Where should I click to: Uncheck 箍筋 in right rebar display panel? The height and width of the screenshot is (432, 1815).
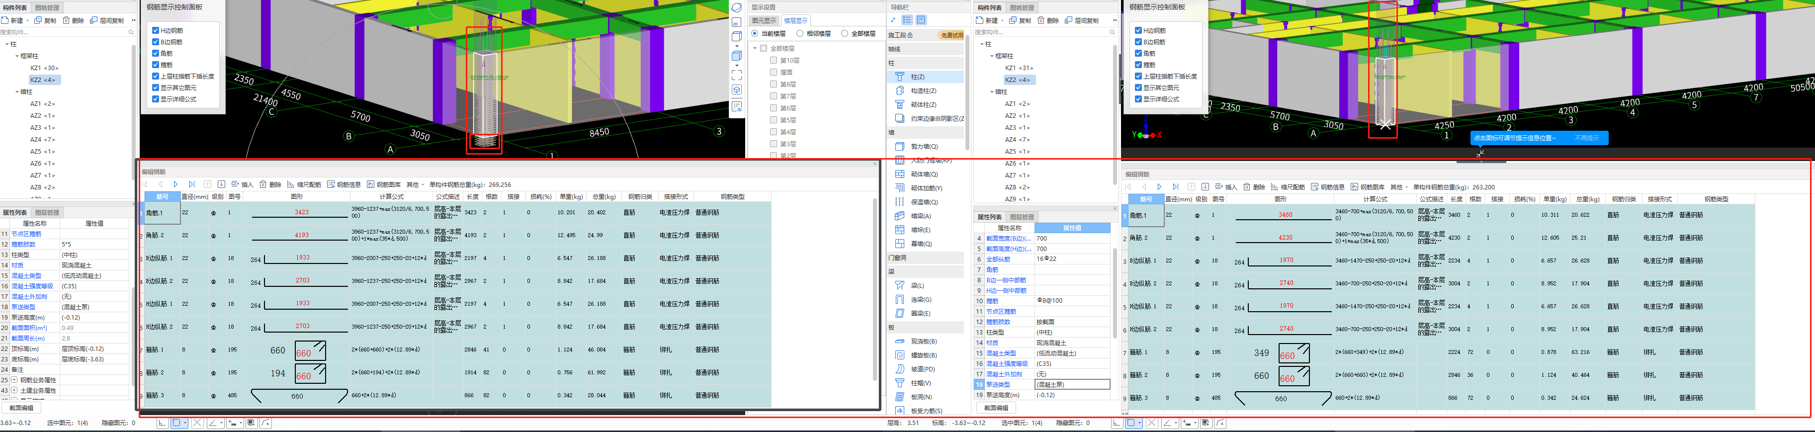1138,65
